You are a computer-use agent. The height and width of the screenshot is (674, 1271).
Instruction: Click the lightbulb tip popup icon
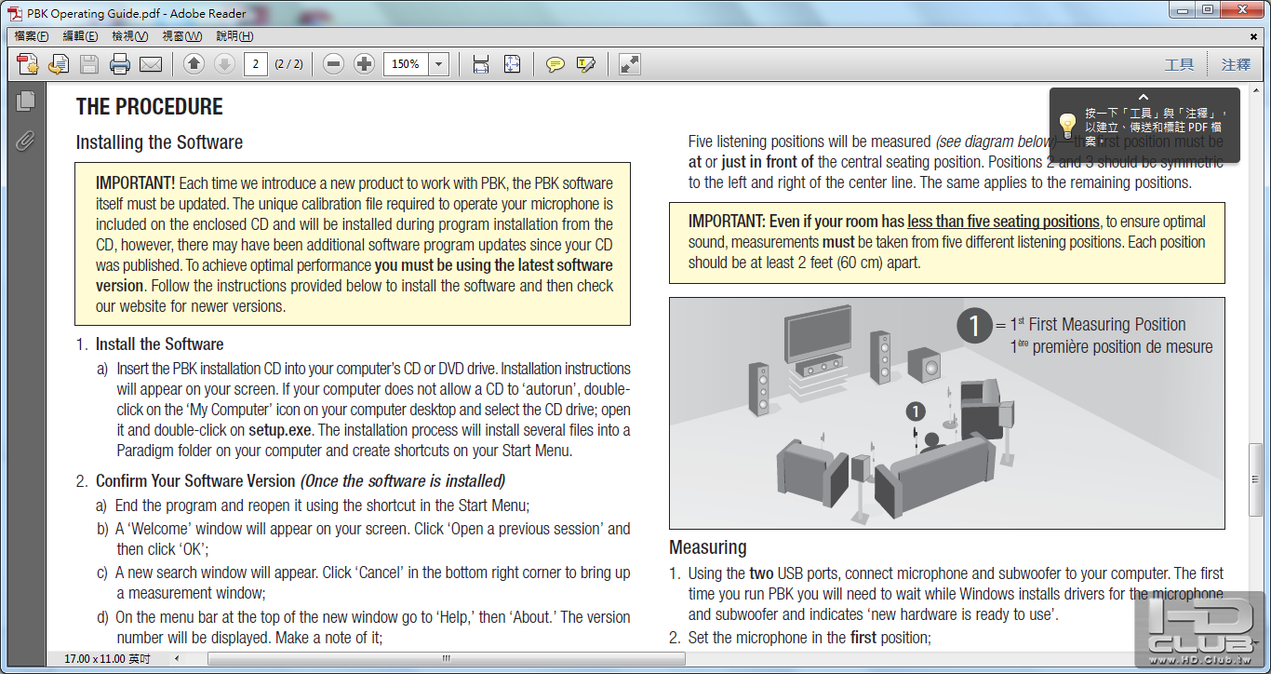pyautogui.click(x=1067, y=126)
